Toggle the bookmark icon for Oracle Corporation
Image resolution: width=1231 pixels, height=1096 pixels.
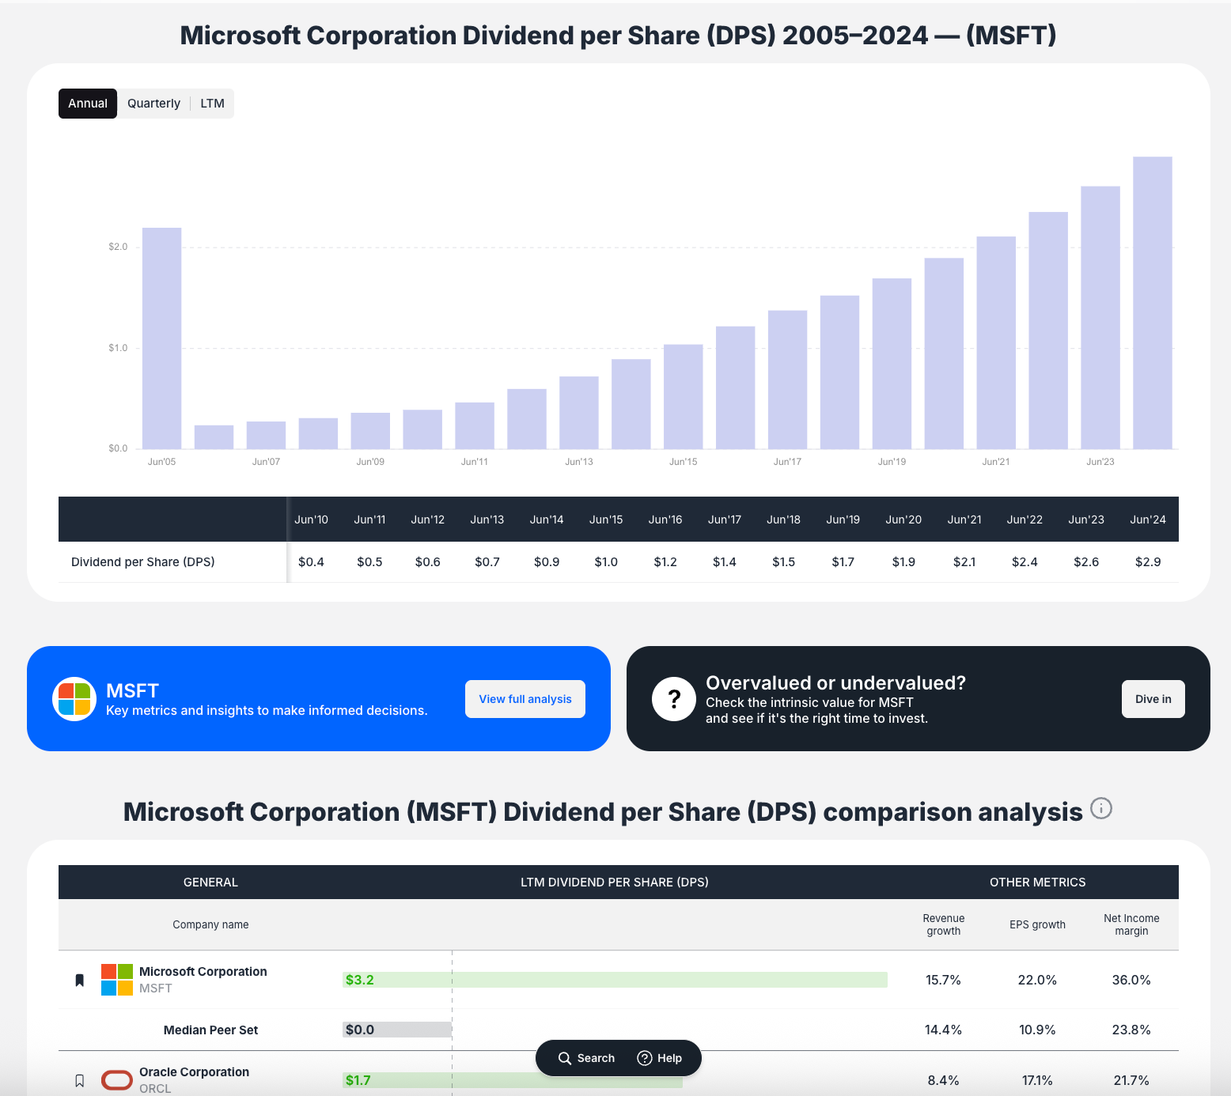(x=79, y=1080)
